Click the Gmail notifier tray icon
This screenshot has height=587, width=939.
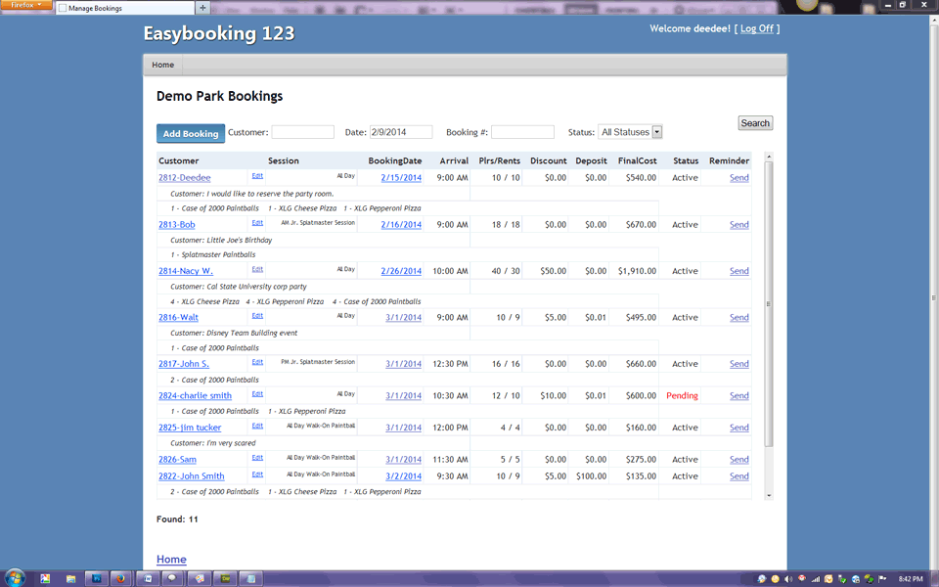point(802,578)
